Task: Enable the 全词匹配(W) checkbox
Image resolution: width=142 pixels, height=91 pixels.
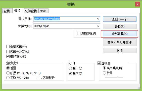Action: tap(8, 47)
